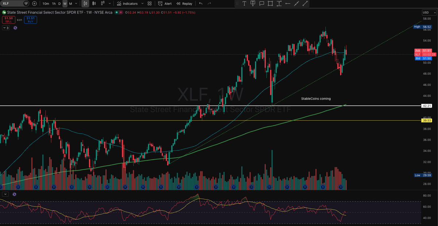Switch to the 1h interval
The width and height of the screenshot is (438, 226).
[x=54, y=4]
